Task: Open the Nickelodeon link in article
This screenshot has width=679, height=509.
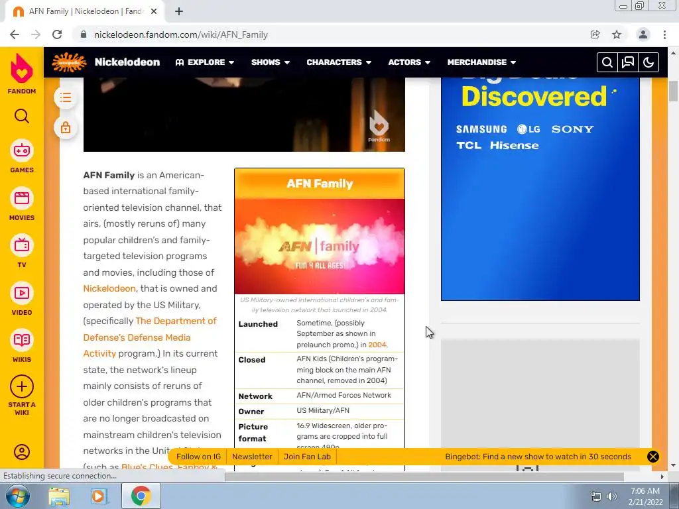Action: coord(109,289)
